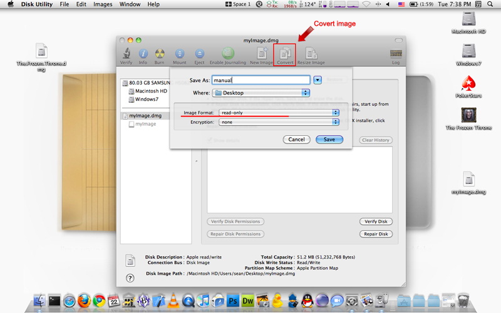The image size is (501, 313).
Task: Open Terminal from the dock
Action: (54, 301)
